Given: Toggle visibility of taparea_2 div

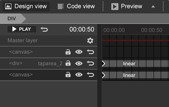Looking at the screenshot, I should click(79, 63).
